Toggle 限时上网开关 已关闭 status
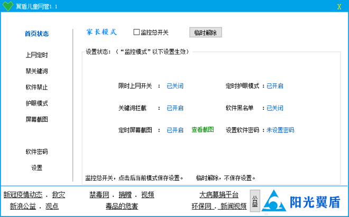The image size is (349, 217). pyautogui.click(x=175, y=86)
